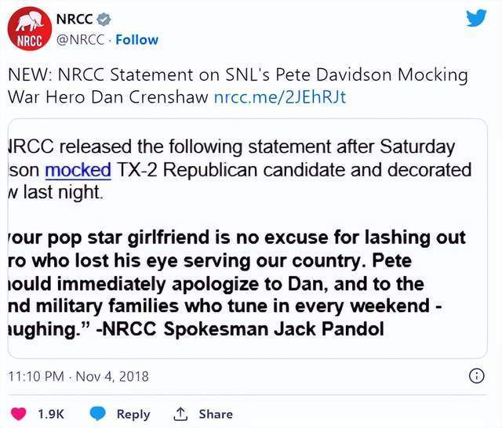Click the blue Twitter bird logo
The height and width of the screenshot is (428, 502).
pos(476,18)
